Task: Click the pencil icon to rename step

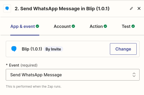Action: 131,8
